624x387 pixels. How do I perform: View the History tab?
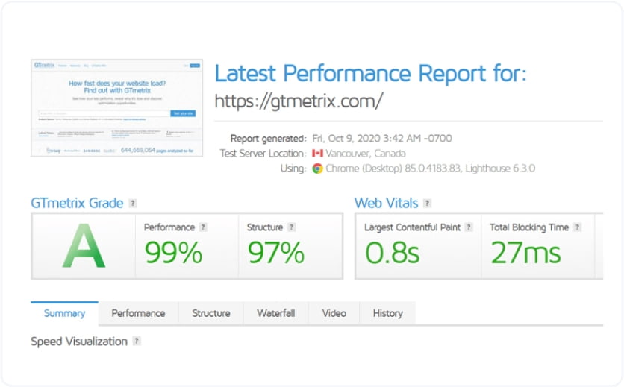point(387,313)
